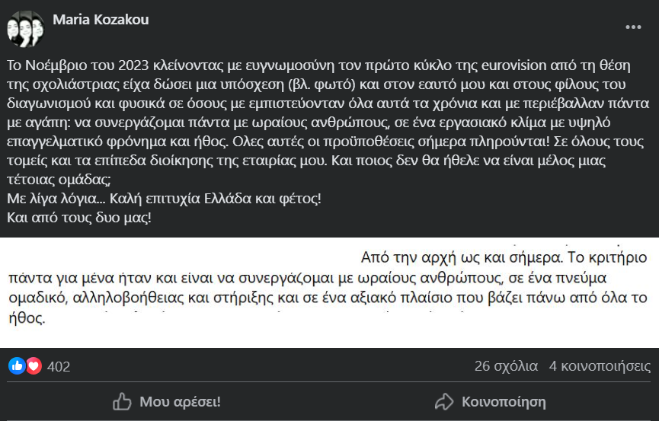
Task: Click the thumbs-up outline icon beside Μου αρέσει
Action: click(122, 401)
